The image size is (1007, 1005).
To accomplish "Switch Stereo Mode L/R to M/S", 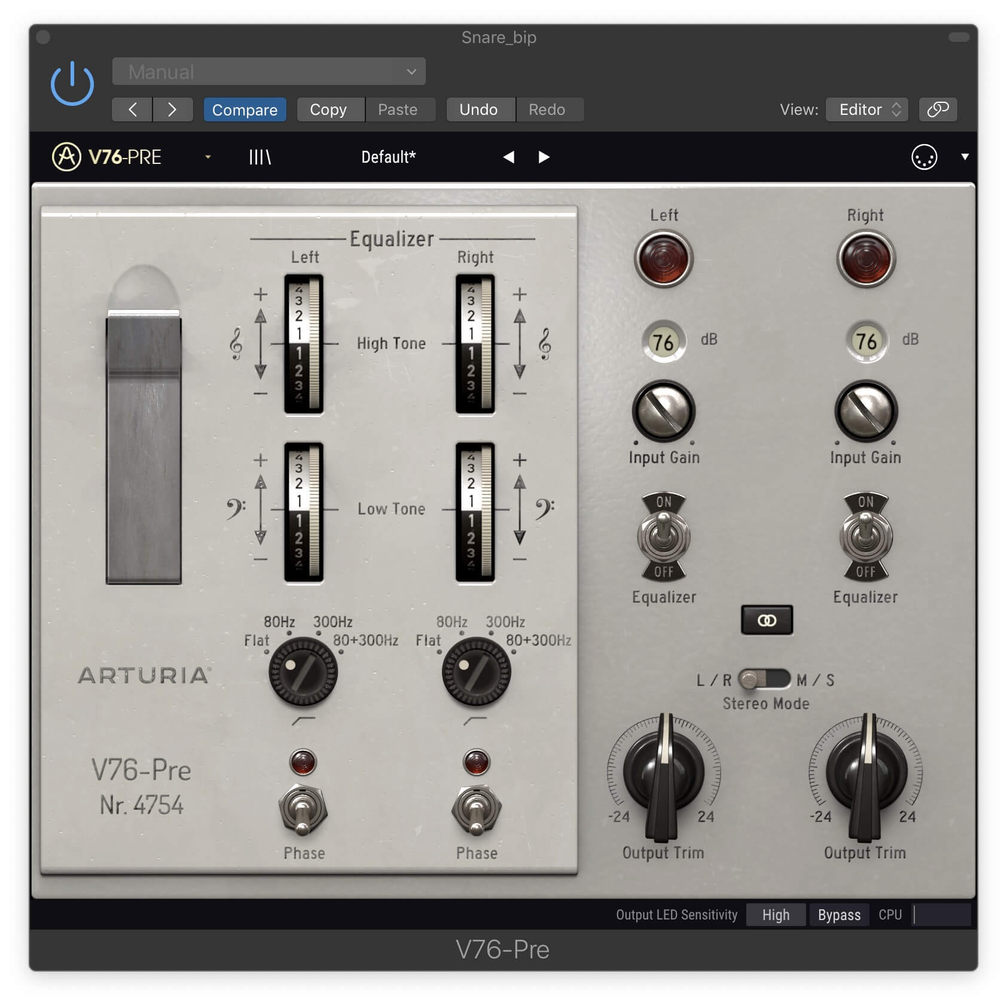I will click(764, 680).
